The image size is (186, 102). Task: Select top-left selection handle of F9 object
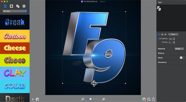point(63,12)
